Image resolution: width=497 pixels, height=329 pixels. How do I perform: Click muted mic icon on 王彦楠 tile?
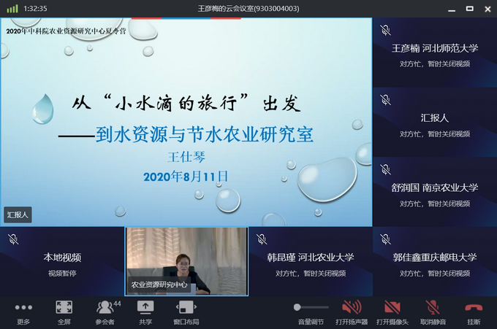(x=385, y=30)
